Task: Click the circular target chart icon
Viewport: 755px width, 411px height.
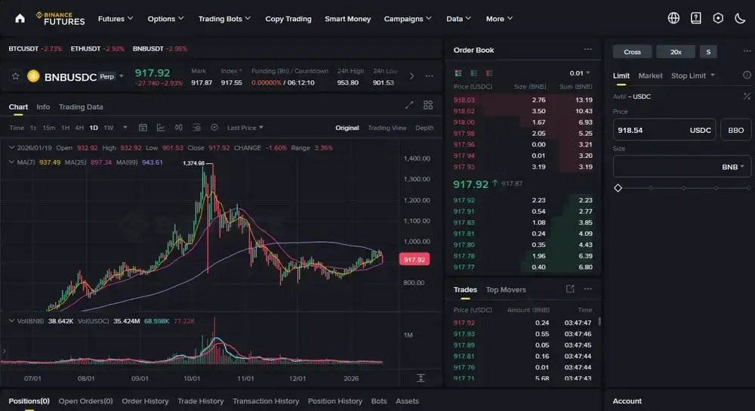Action: 214,127
